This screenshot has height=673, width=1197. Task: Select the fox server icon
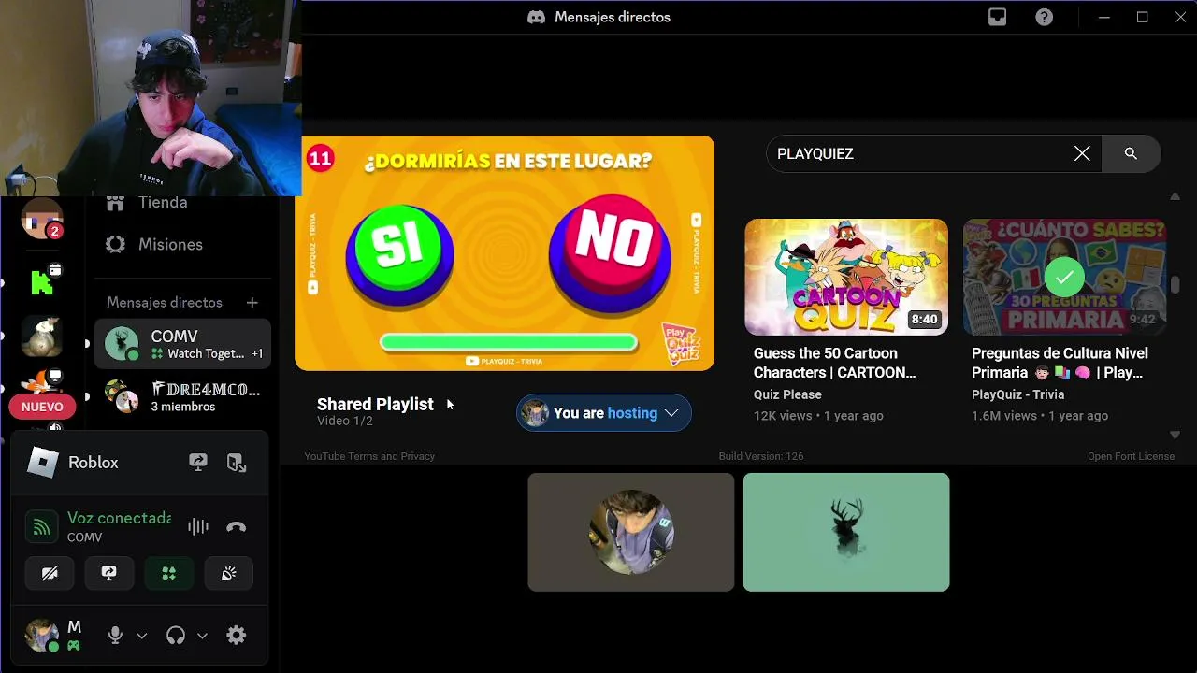[42, 380]
